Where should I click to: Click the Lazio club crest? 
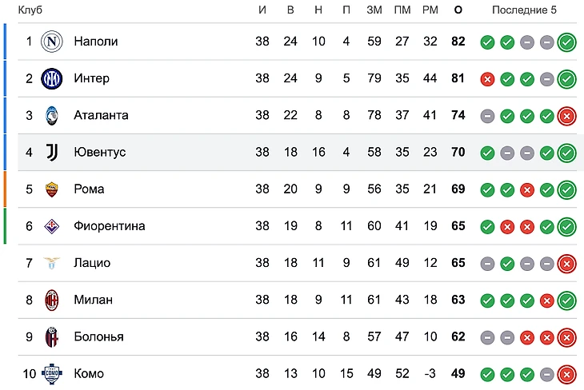click(52, 263)
